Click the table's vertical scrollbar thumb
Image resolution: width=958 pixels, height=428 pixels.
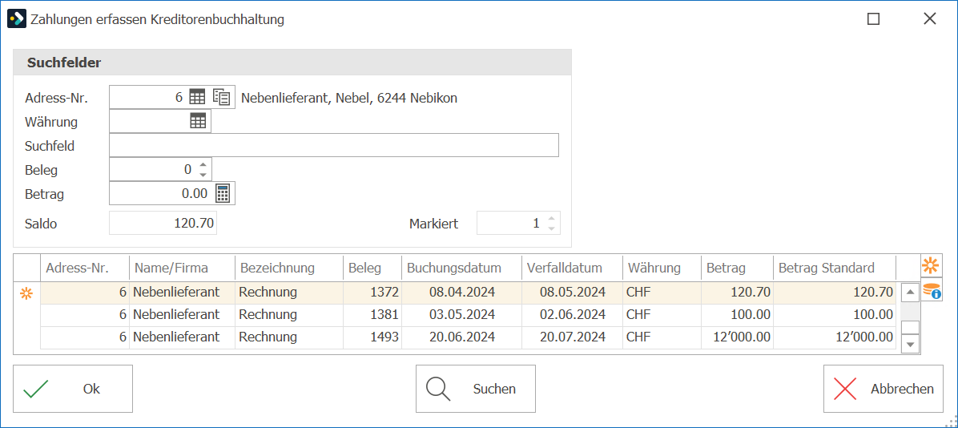pos(911,327)
